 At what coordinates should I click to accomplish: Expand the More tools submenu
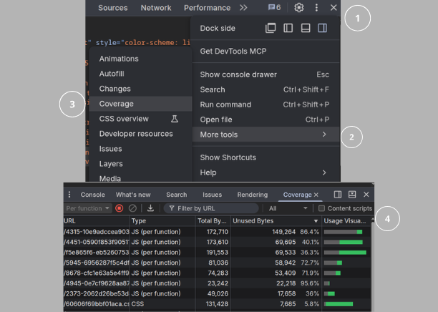(x=266, y=135)
